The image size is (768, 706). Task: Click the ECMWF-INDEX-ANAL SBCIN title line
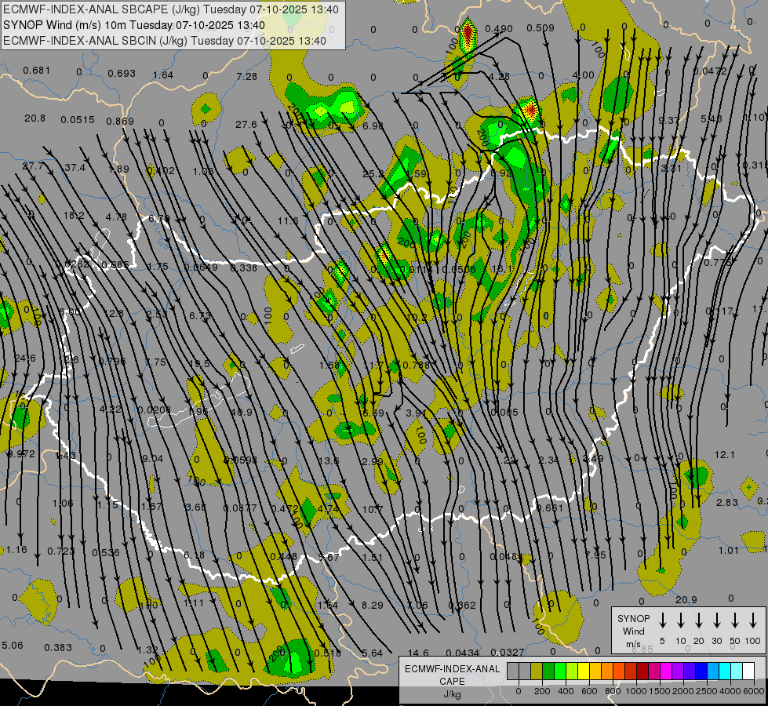[165, 41]
